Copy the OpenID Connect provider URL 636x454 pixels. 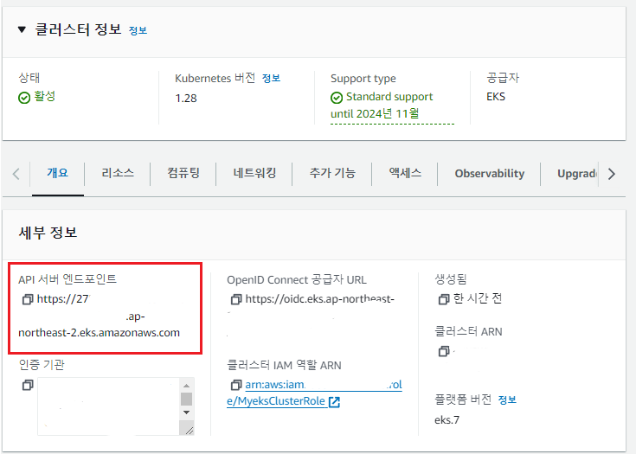pos(236,299)
